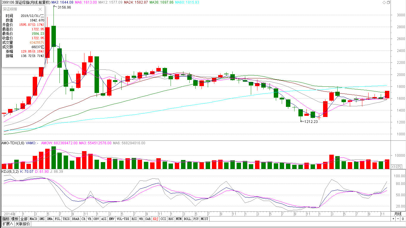Click the 振幅 138.72(8.71%) value
The image size is (406, 228).
(x=33, y=56)
